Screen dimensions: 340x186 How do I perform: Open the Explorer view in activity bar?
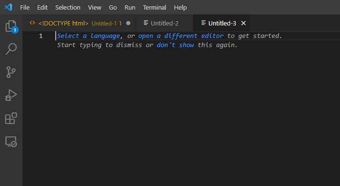11,26
